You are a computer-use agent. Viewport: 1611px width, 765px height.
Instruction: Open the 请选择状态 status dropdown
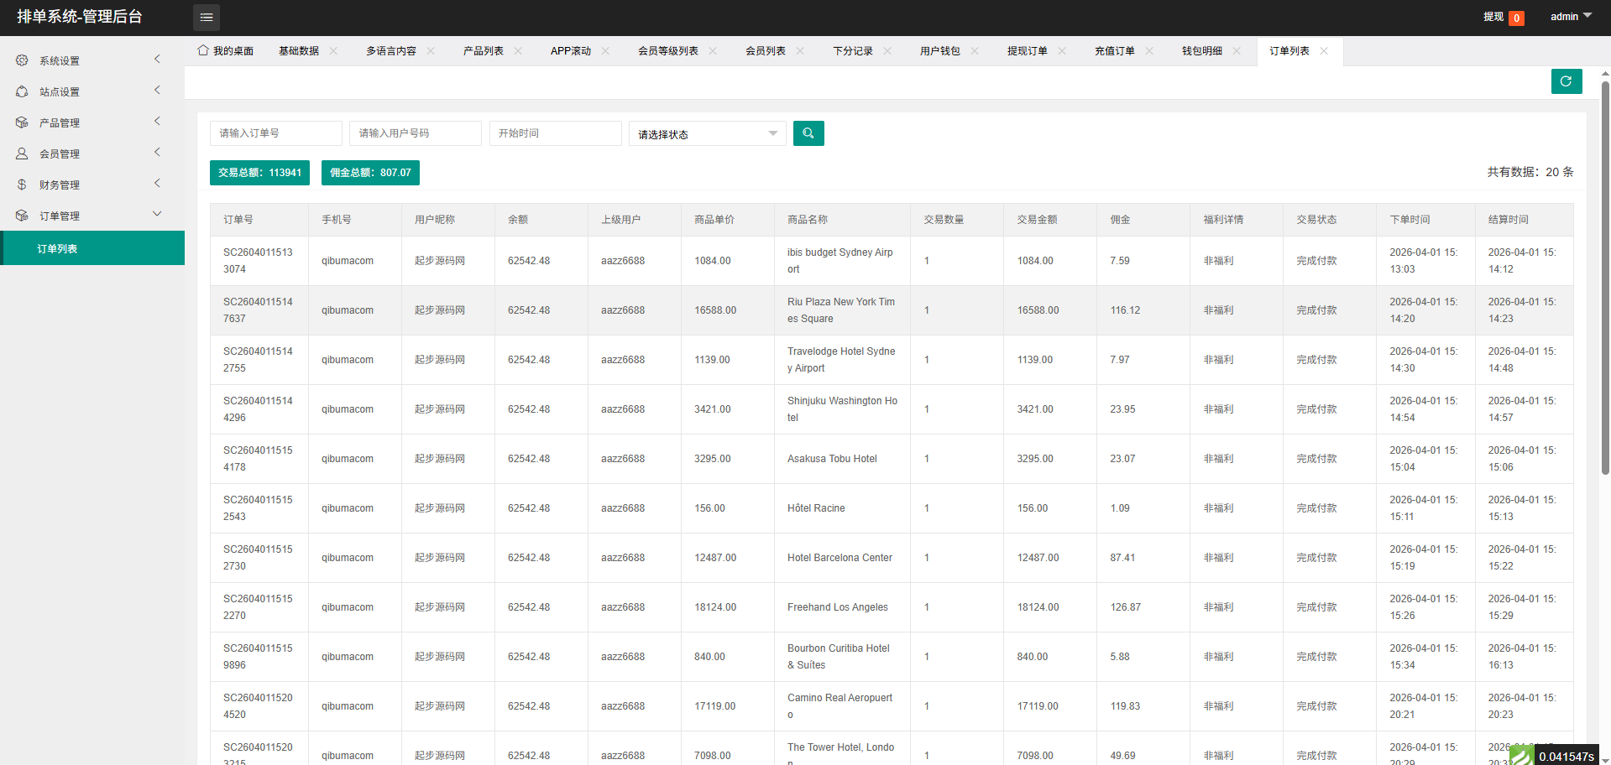(x=707, y=134)
